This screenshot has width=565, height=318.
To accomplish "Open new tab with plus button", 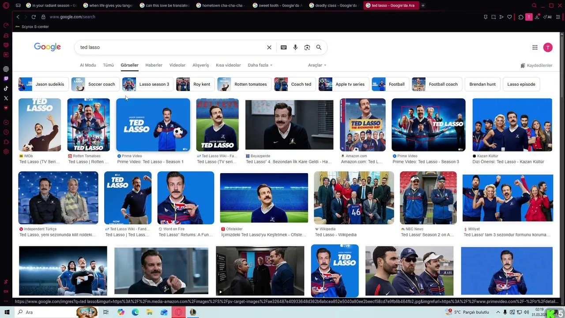I will point(423,6).
